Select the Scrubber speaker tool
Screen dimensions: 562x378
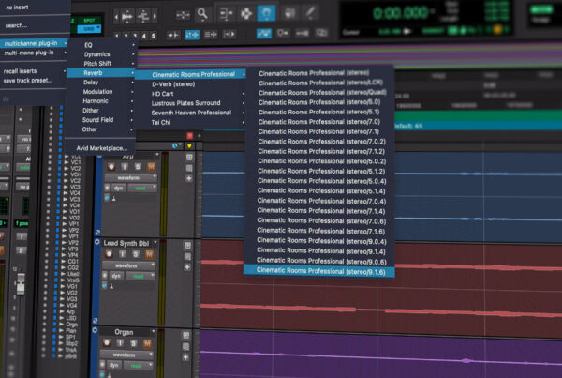pos(289,13)
